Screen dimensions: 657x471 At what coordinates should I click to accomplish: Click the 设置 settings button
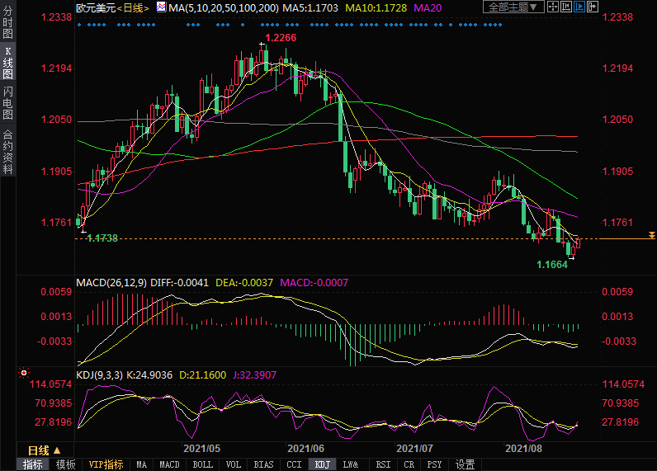pos(465,464)
